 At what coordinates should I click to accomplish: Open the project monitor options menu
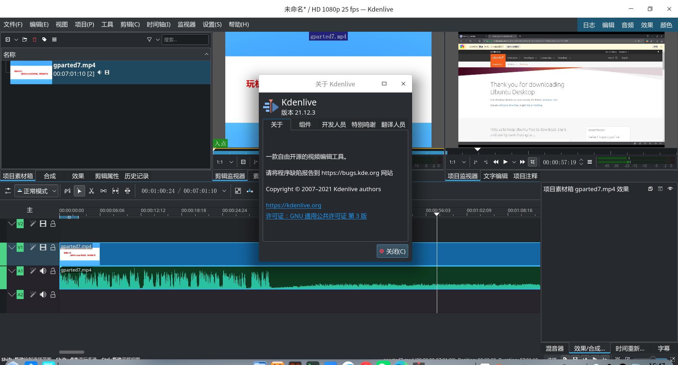point(589,162)
